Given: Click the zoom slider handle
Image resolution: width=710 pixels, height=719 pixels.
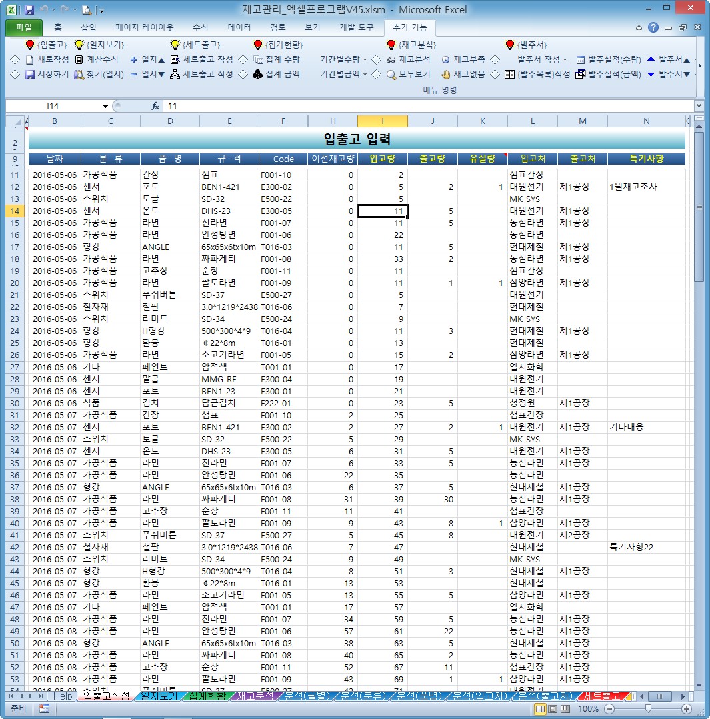Looking at the screenshot, I should 647,709.
